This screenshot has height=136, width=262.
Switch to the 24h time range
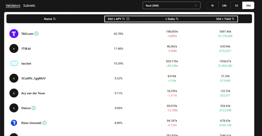(x=224, y=5)
